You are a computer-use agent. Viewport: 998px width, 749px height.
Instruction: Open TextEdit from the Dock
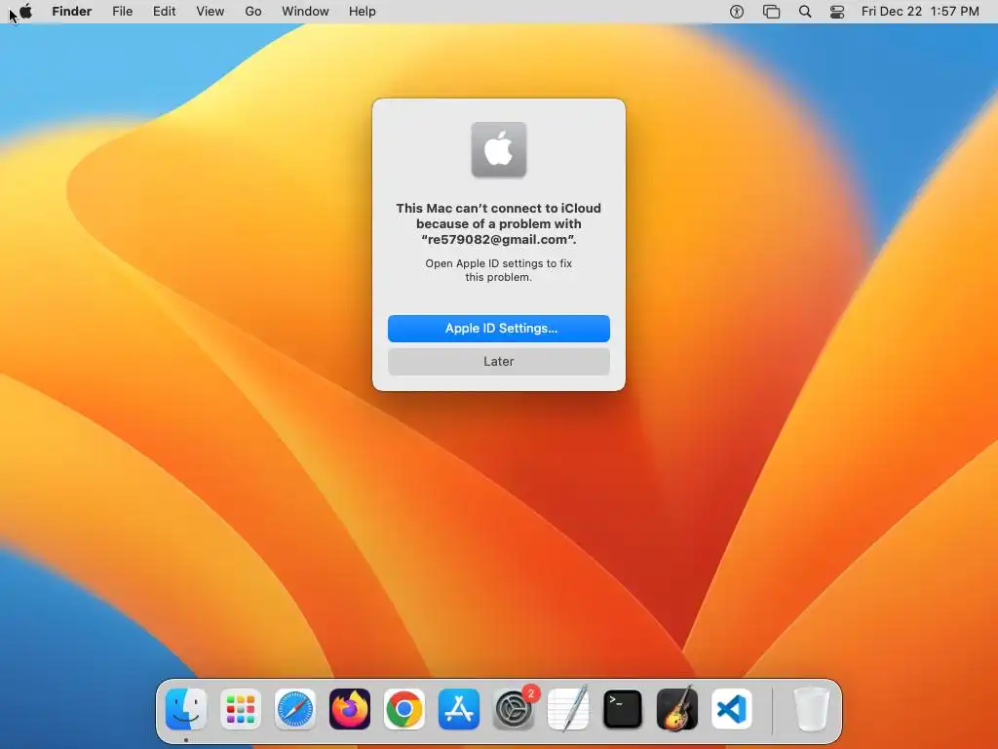pos(568,709)
